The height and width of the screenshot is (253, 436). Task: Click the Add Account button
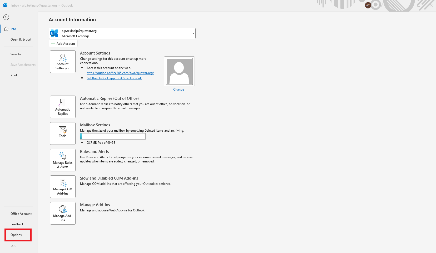[63, 43]
